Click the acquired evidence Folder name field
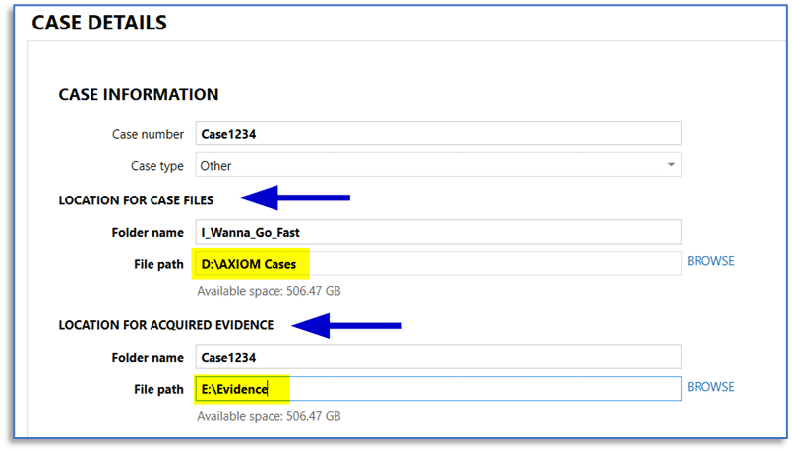Screen dimensions: 792x452 click(x=439, y=357)
